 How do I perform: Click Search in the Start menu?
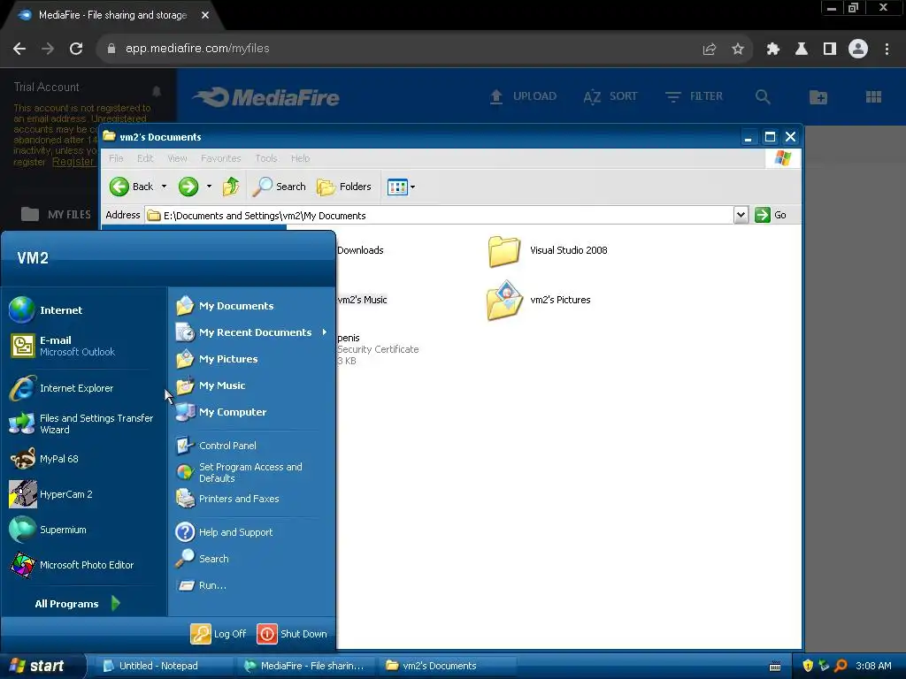(203, 559)
